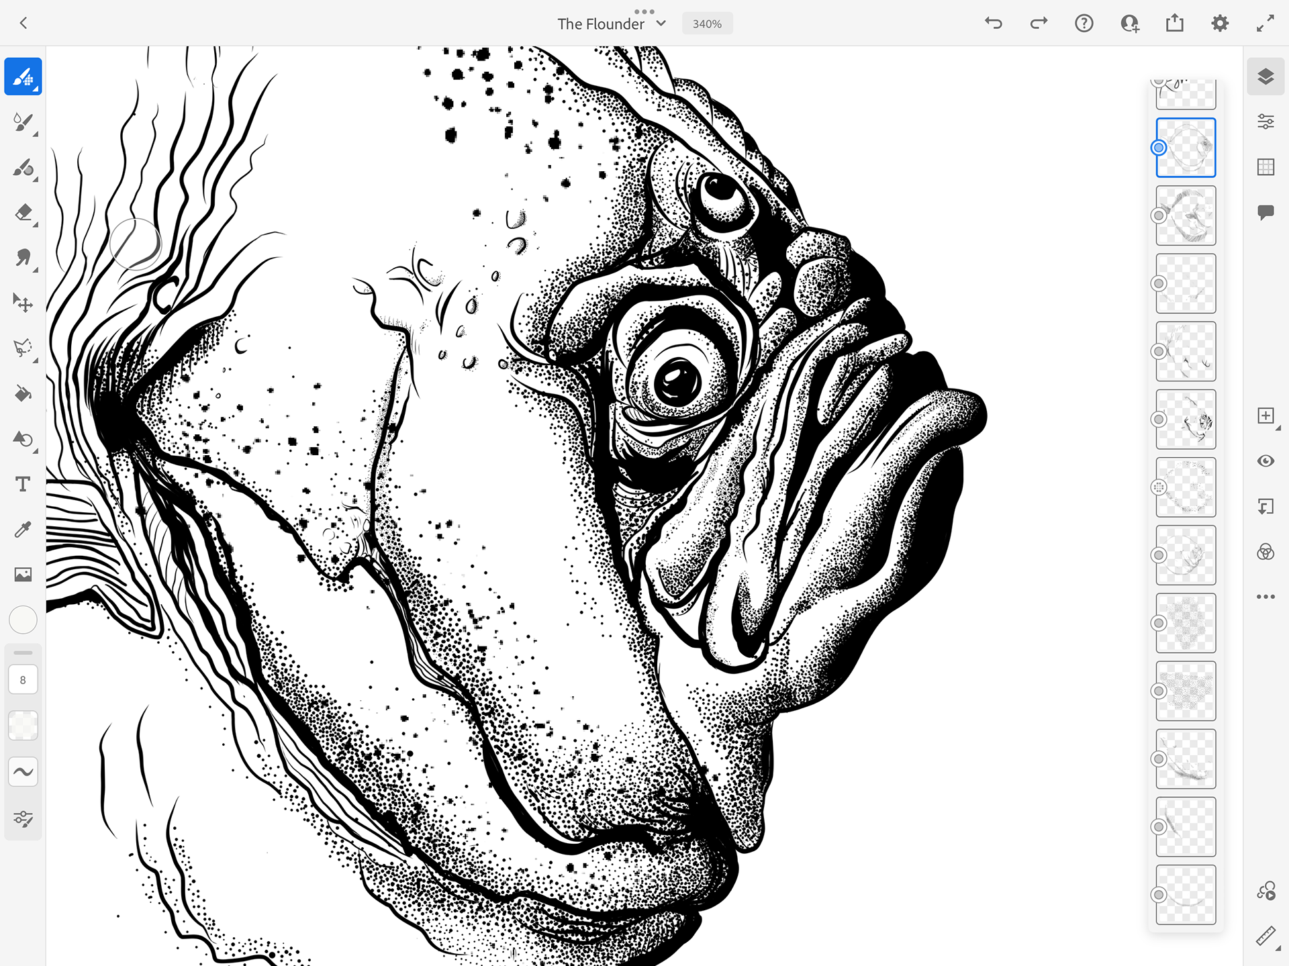Select the Pixel Brush tool
The width and height of the screenshot is (1289, 966).
click(23, 77)
